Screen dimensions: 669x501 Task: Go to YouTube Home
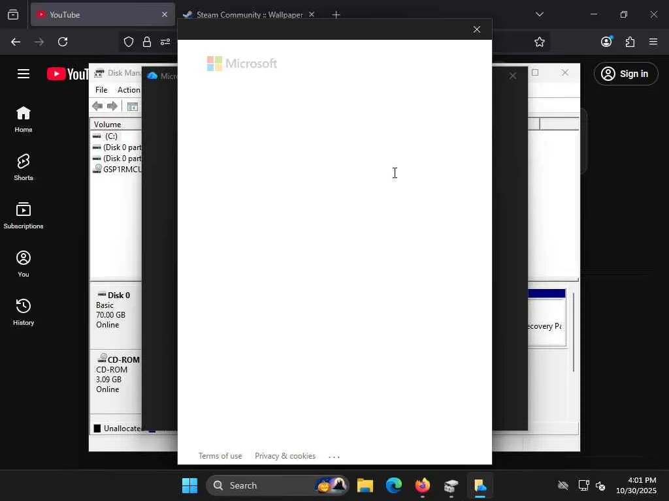(24, 119)
